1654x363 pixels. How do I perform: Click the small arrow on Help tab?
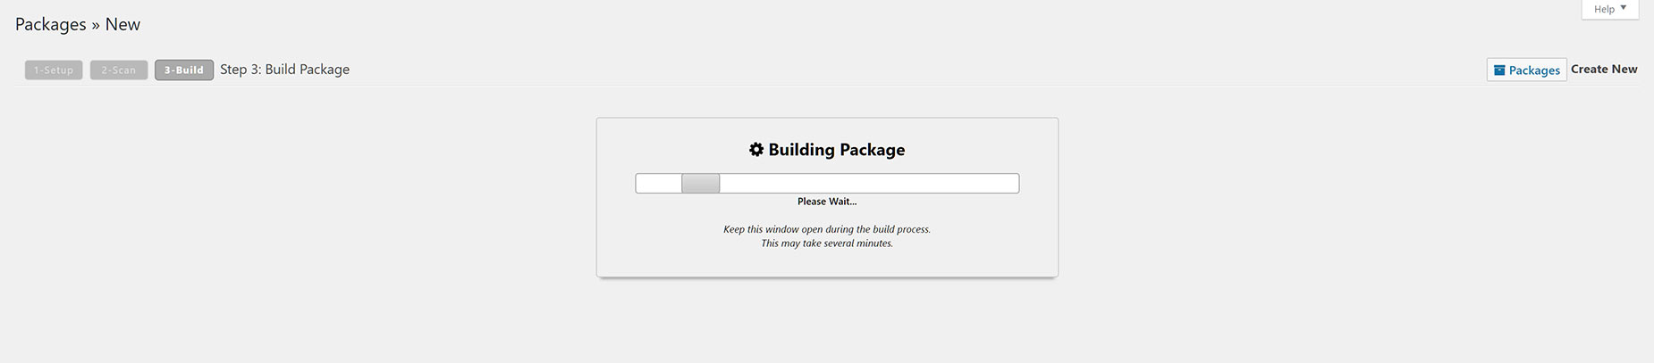tap(1624, 8)
